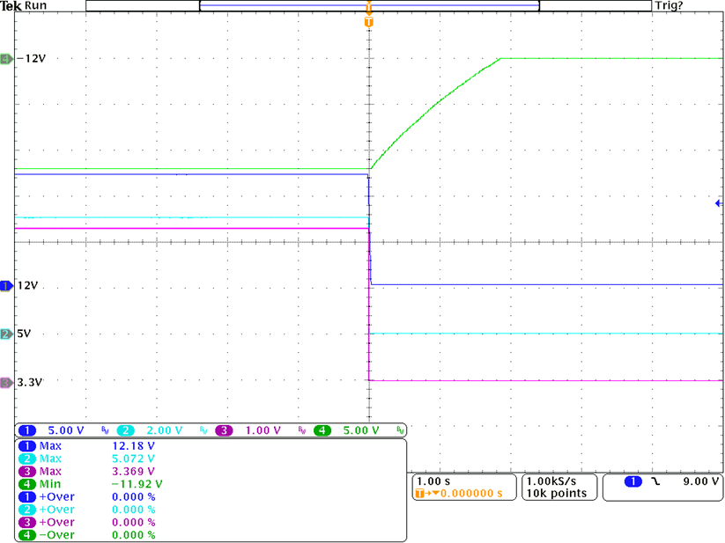Click the orange trigger position T marker

click(369, 19)
